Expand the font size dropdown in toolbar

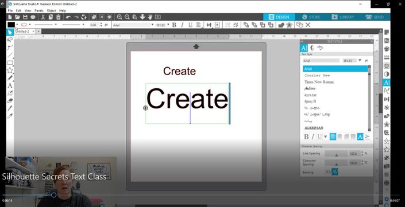point(168,25)
